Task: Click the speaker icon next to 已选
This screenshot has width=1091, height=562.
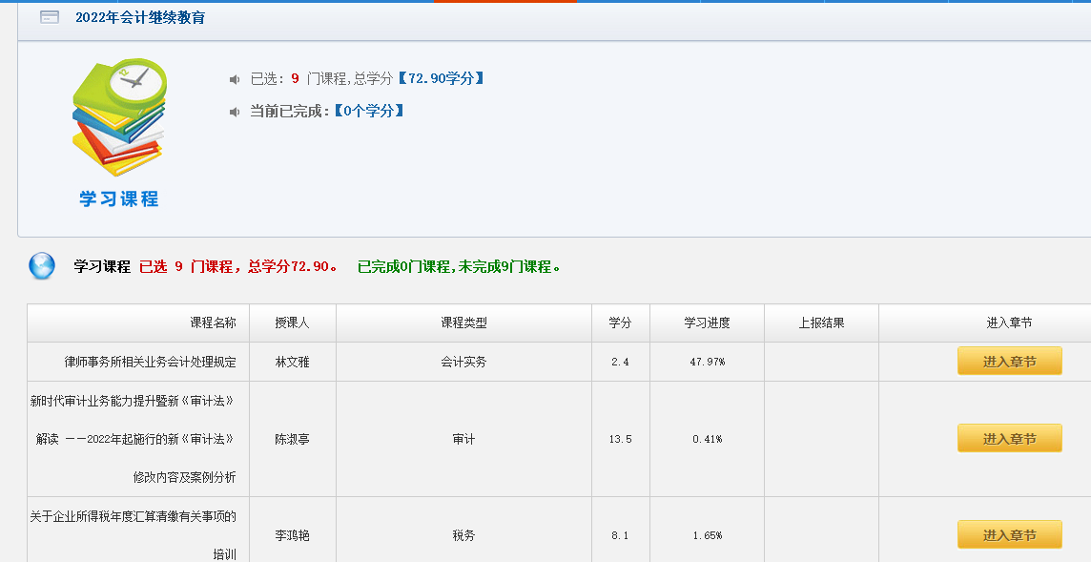Action: coord(235,79)
